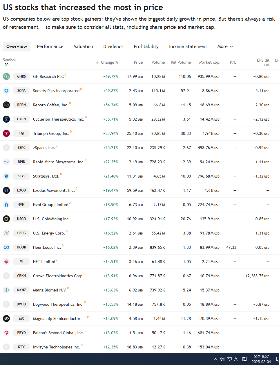Open the Dividends tab
Viewport: 279px width, 365px height.
(x=113, y=46)
